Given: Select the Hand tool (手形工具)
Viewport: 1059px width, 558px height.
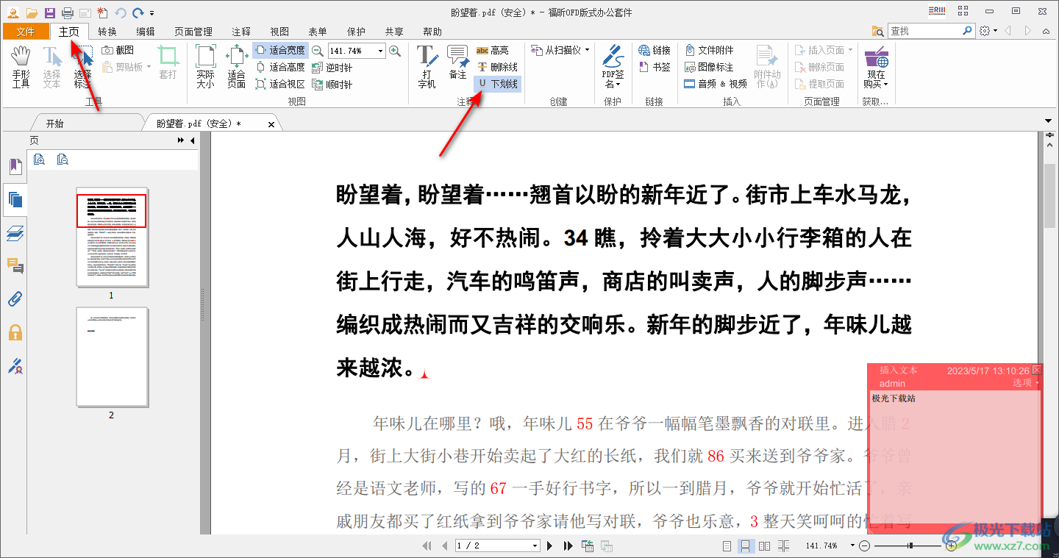Looking at the screenshot, I should coord(21,67).
